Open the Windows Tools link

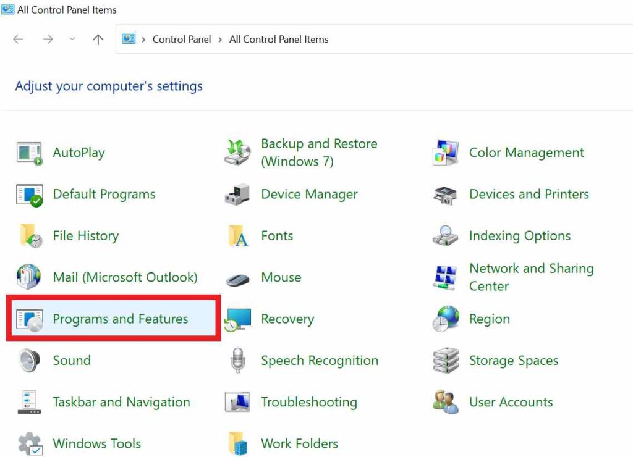pyautogui.click(x=97, y=443)
